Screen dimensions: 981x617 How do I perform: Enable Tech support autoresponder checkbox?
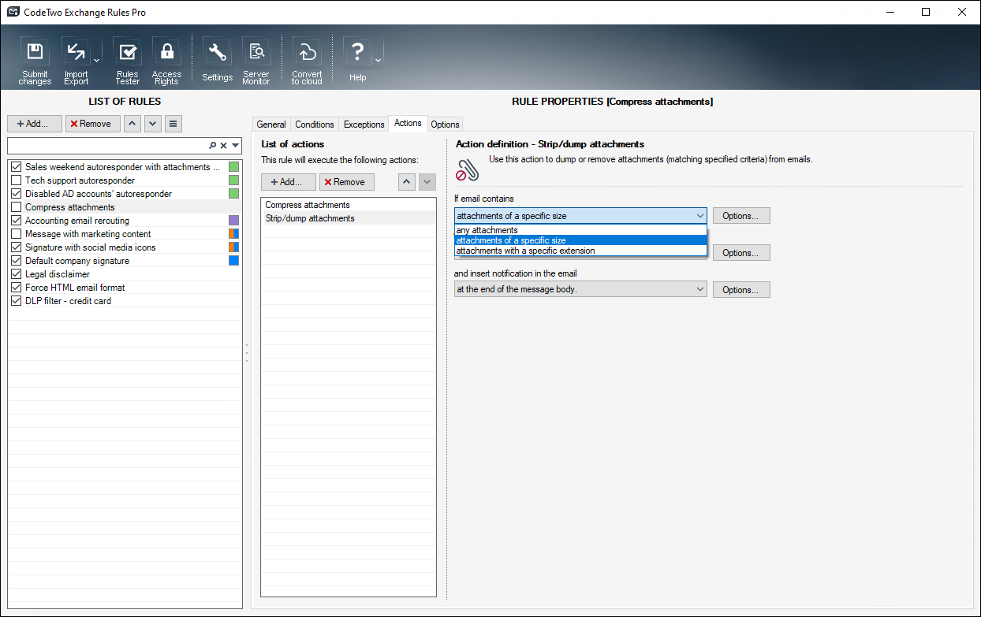click(x=16, y=180)
